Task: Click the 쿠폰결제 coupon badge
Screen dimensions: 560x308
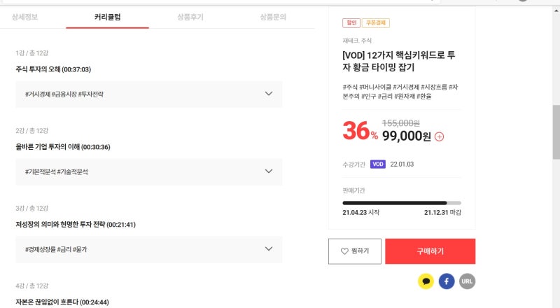Action: 376,23
